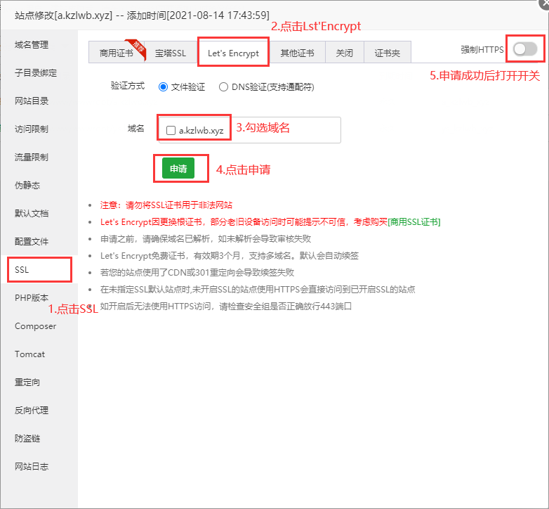Switch to the 其他证书 tab

[x=297, y=53]
